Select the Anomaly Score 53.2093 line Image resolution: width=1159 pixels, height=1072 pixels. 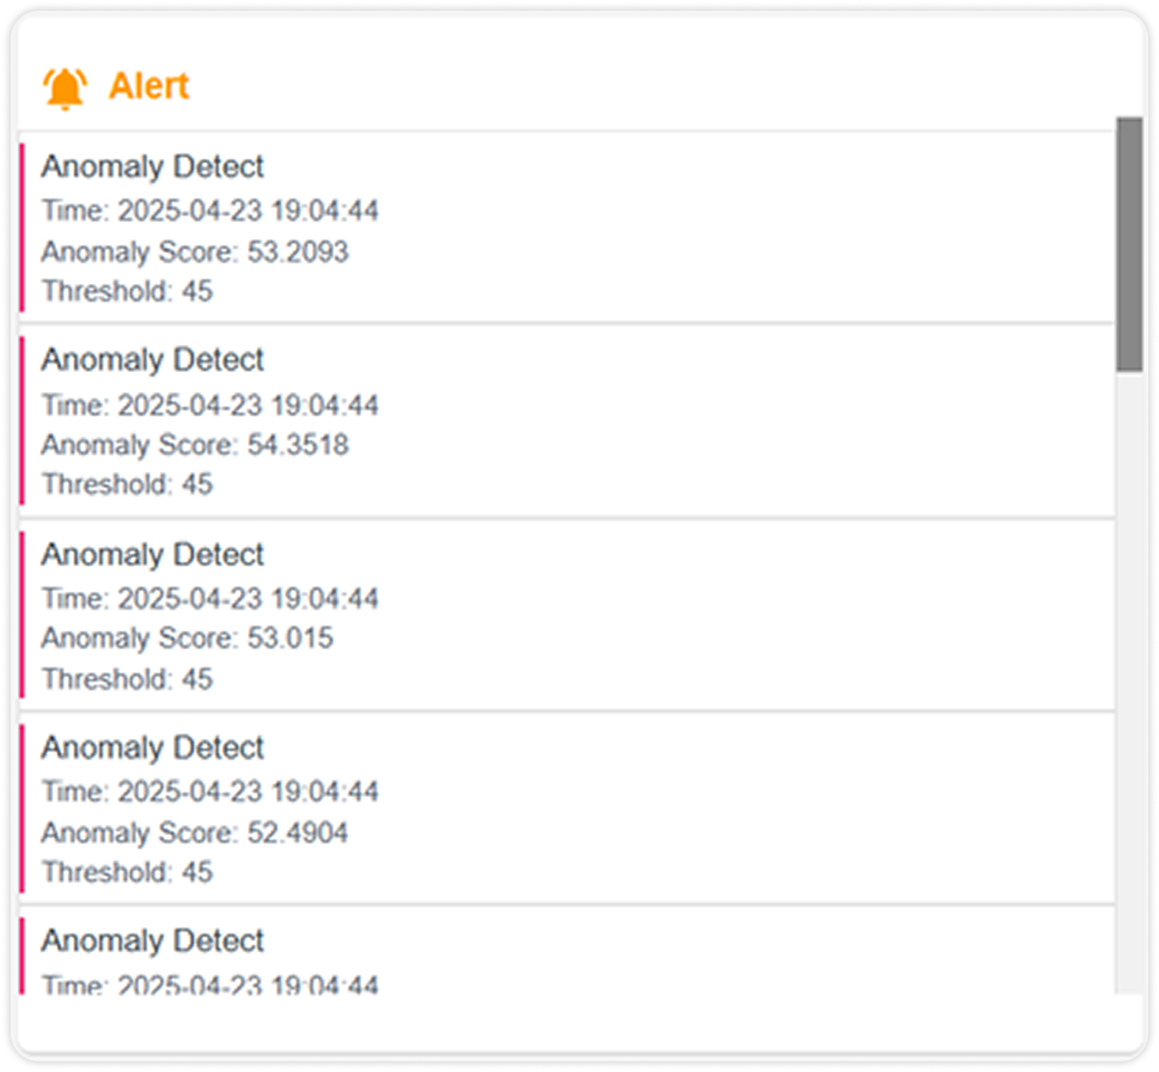[x=195, y=252]
